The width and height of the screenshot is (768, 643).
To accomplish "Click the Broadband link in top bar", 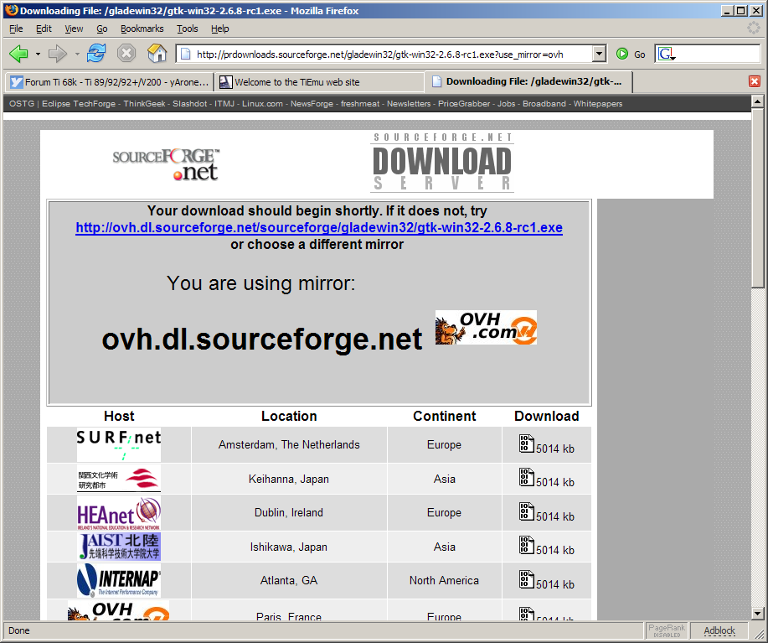I will pos(544,103).
